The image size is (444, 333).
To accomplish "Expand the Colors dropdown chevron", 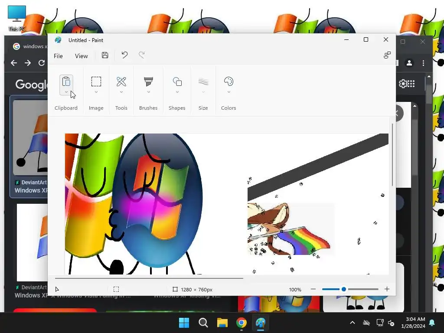I will point(229,92).
